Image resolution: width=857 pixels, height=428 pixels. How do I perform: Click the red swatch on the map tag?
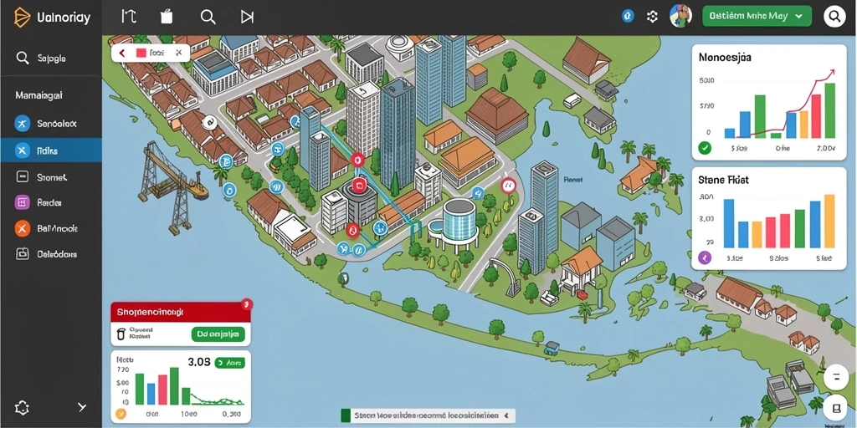click(x=141, y=53)
